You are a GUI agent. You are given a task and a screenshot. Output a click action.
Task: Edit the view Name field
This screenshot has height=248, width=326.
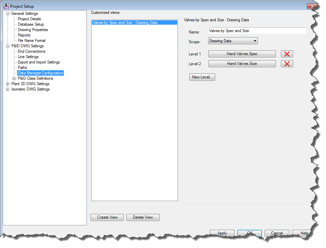pos(257,31)
